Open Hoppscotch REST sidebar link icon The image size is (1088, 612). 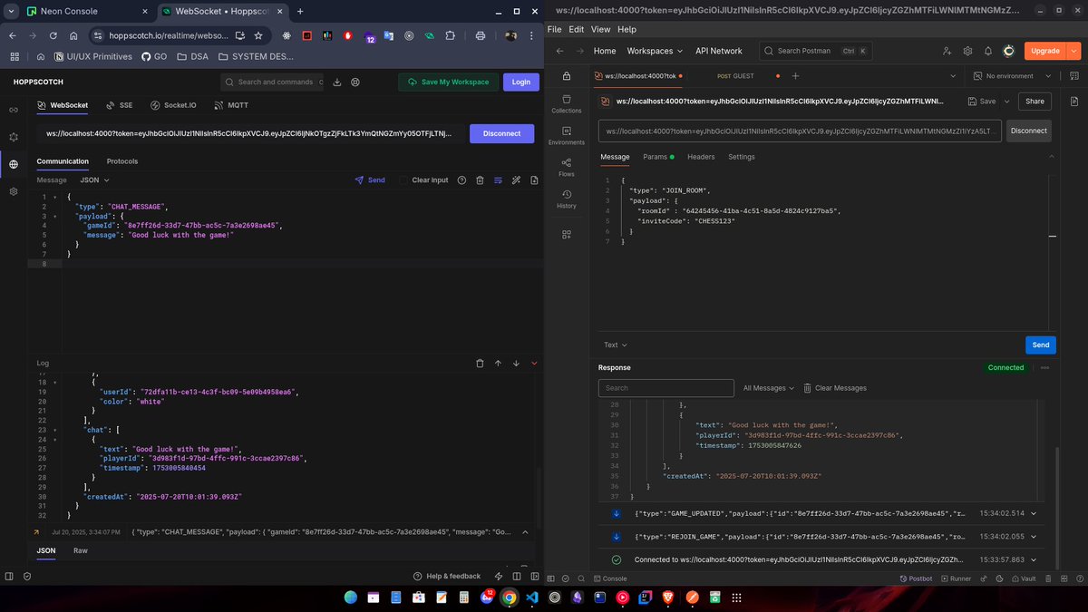[14, 110]
